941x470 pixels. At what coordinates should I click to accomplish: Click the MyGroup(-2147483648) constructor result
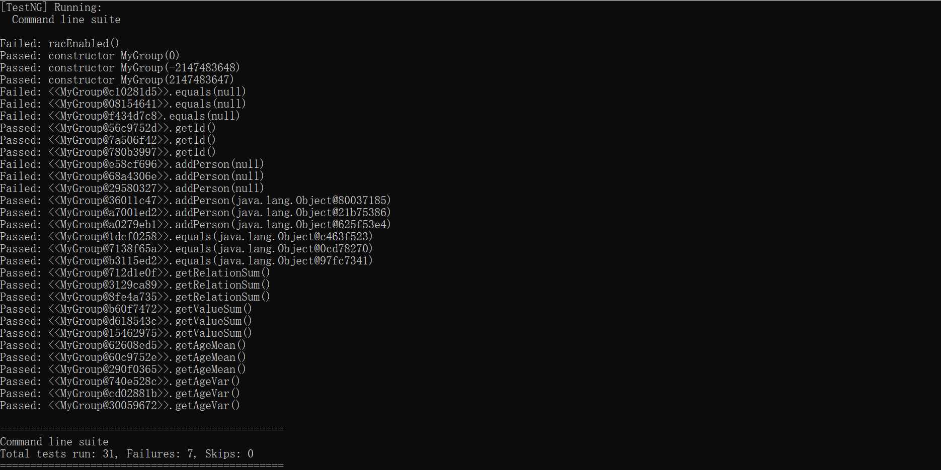pos(120,68)
